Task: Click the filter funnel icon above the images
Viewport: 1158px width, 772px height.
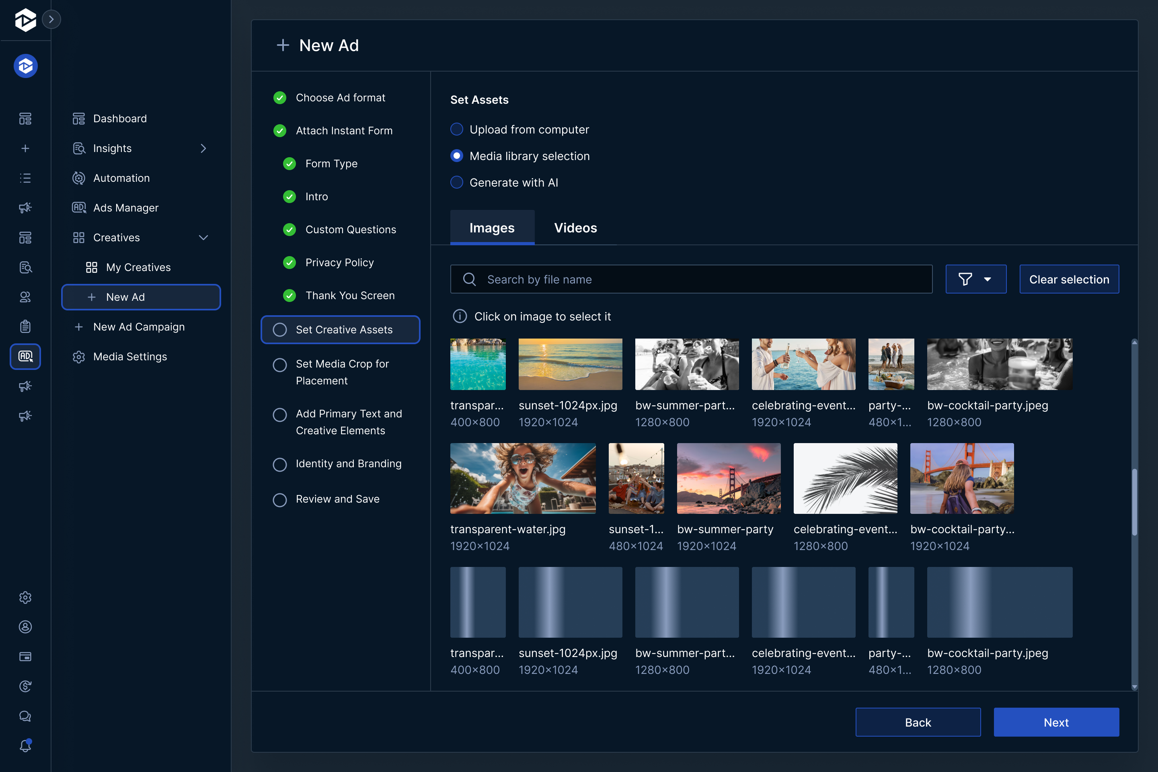Action: click(965, 279)
